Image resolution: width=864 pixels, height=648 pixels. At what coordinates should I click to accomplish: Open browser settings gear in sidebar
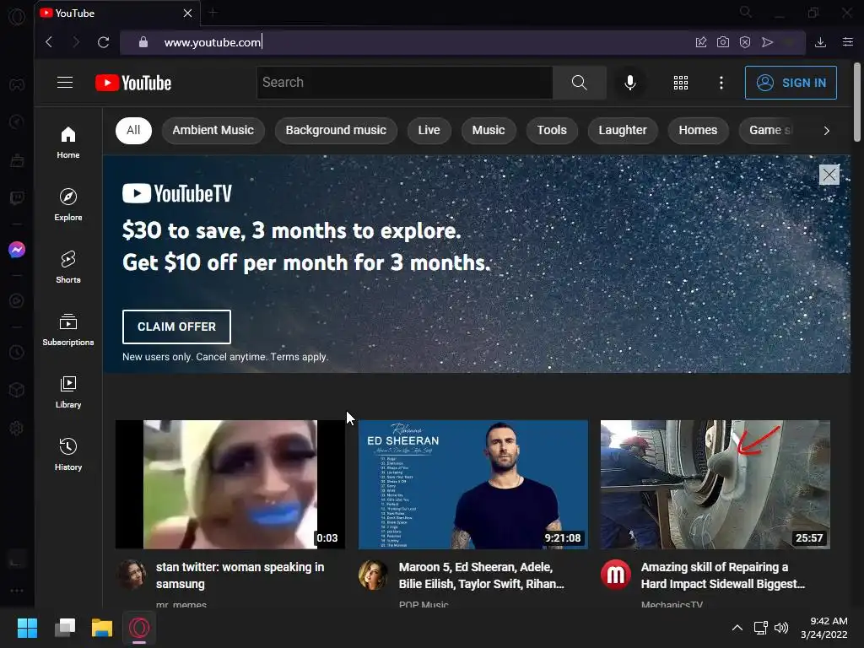point(17,428)
